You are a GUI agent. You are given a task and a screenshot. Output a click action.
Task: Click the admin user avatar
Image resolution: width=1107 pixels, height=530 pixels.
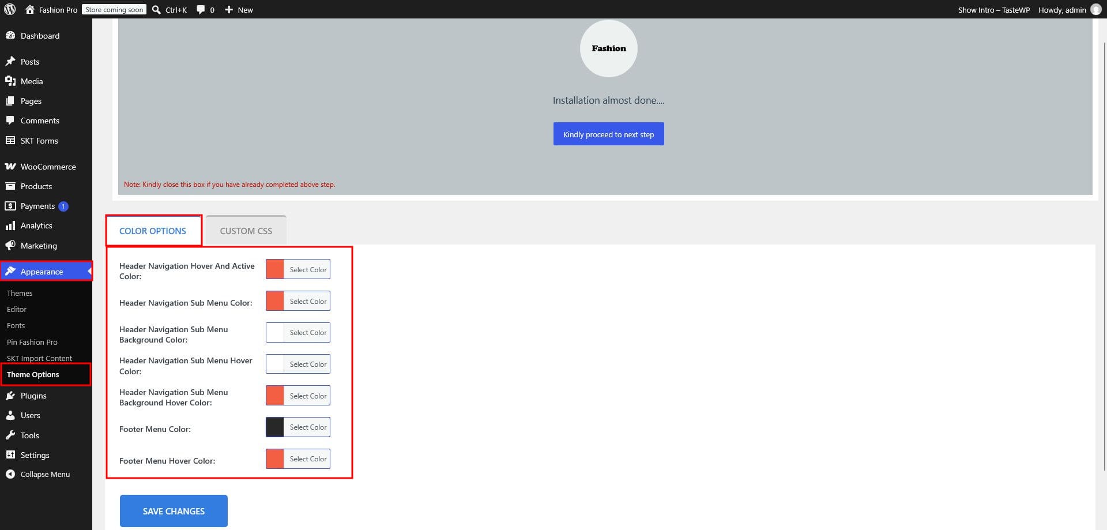[1096, 9]
